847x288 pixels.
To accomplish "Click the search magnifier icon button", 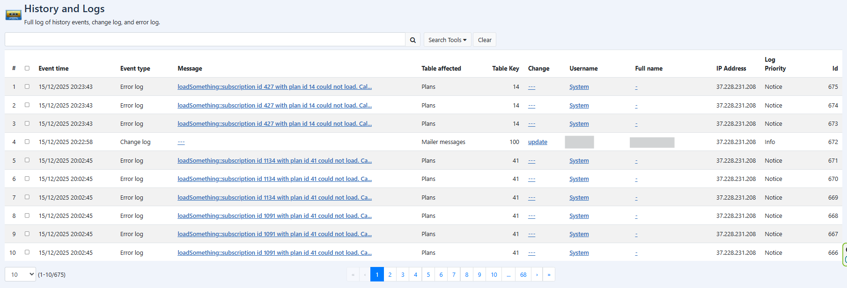I will [x=412, y=40].
